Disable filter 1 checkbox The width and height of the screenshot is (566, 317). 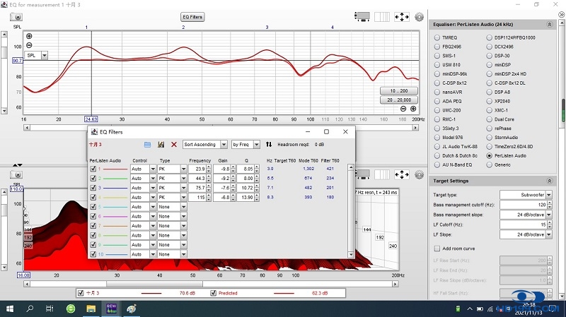pyautogui.click(x=93, y=169)
